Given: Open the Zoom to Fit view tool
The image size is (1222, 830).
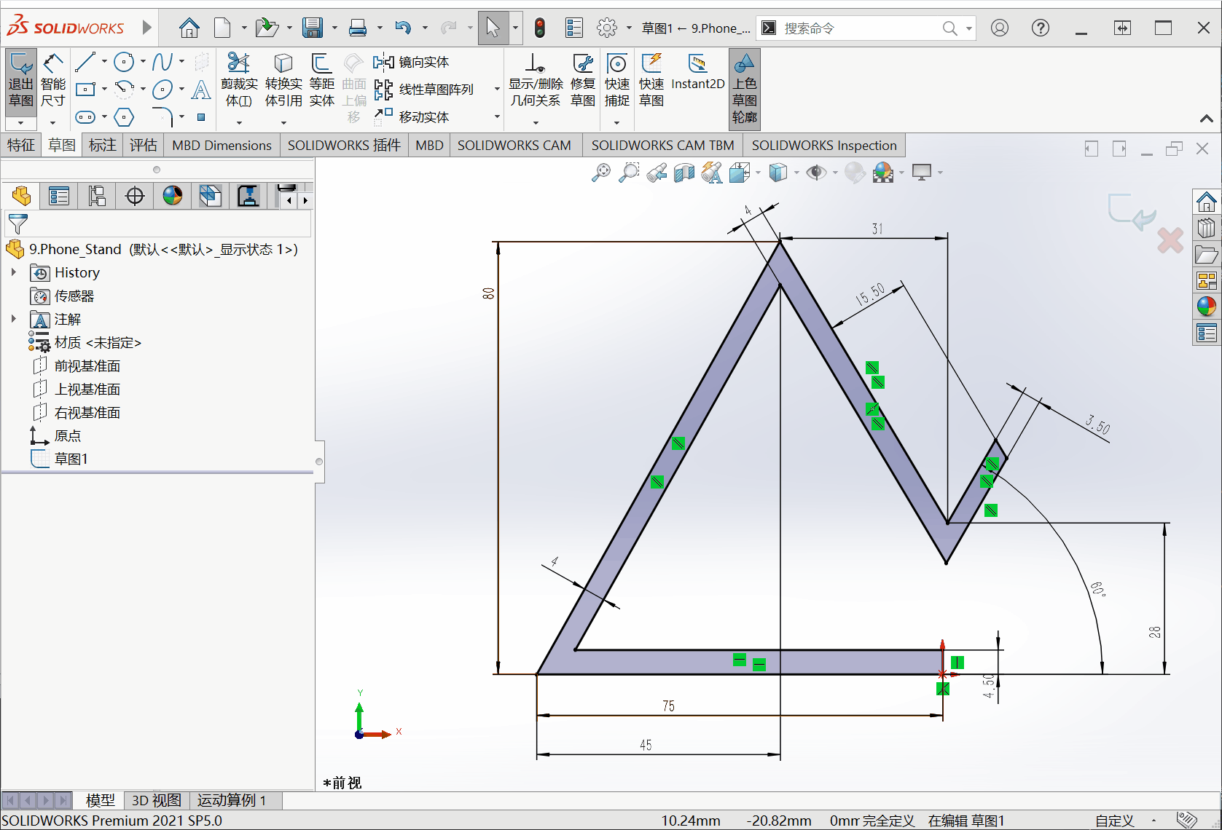Looking at the screenshot, I should click(x=601, y=173).
